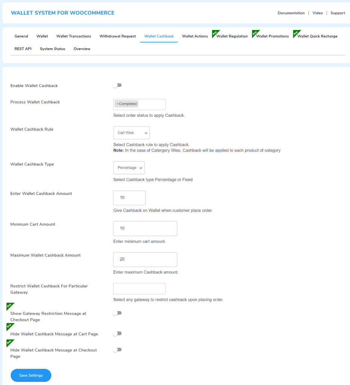The image size is (350, 385).
Task: Switch to the General tab
Action: [x=21, y=36]
